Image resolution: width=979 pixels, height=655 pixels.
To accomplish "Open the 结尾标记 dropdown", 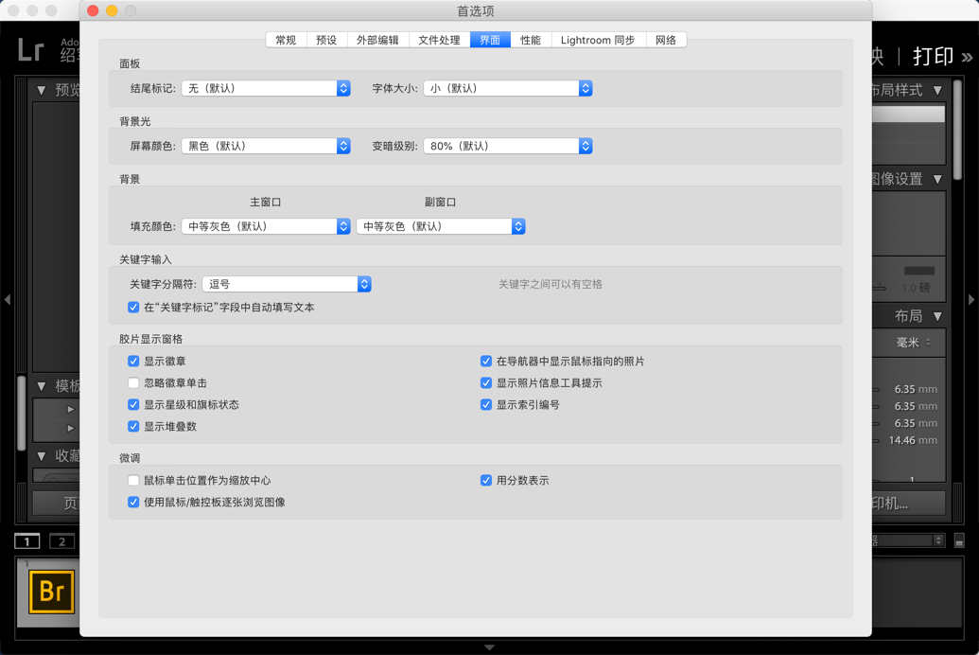I will pyautogui.click(x=266, y=89).
